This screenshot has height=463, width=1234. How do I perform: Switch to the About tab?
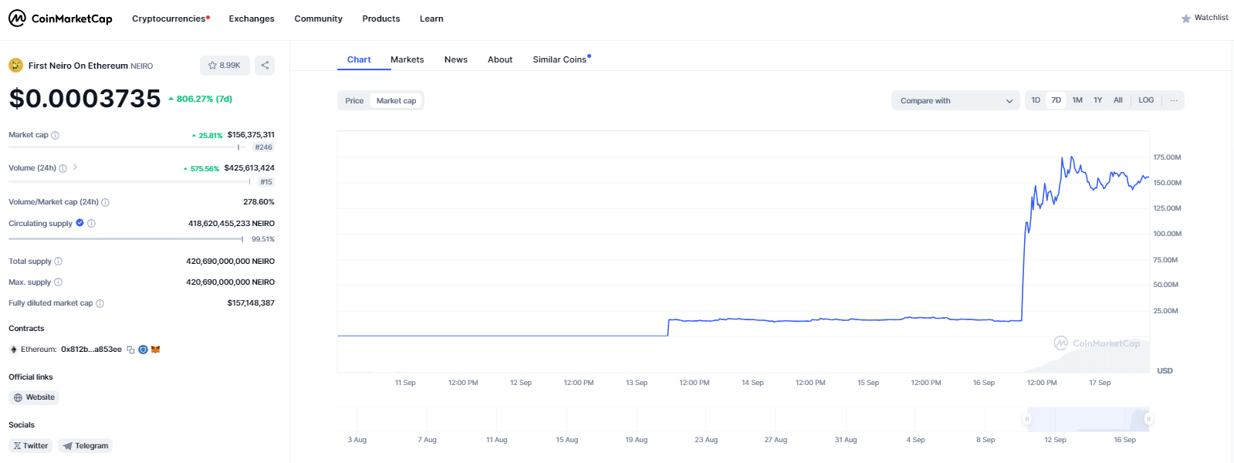500,59
